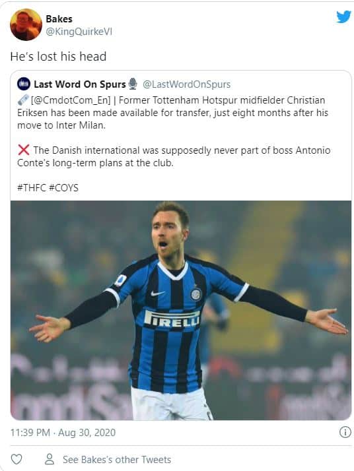
Task: Open the @LastWordOnSpurs handle
Action: 186,84
